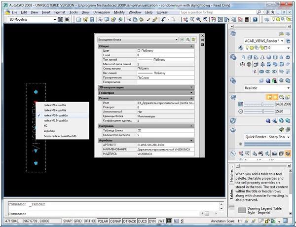
Task: Click the Cylinder solid icon in dashboard
Action: 275,57
